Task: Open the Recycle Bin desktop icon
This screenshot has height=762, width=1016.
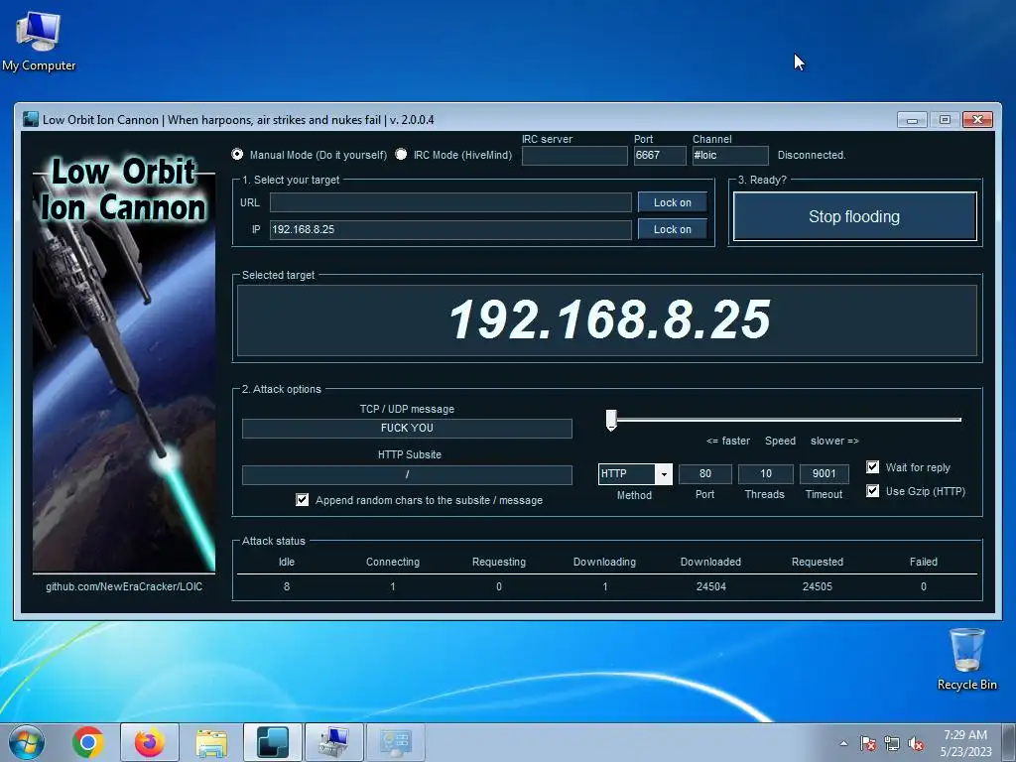Action: click(x=966, y=660)
